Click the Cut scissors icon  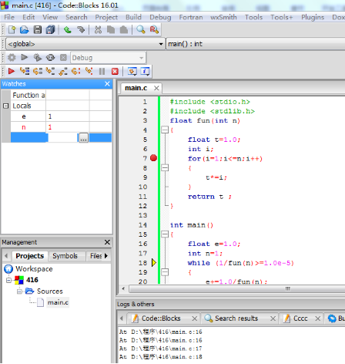(98, 30)
